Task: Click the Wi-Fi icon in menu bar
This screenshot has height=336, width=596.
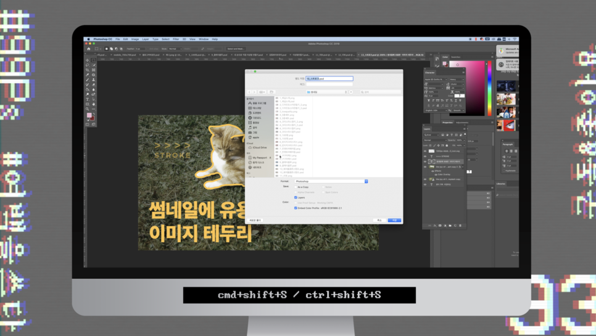Action: point(515,39)
